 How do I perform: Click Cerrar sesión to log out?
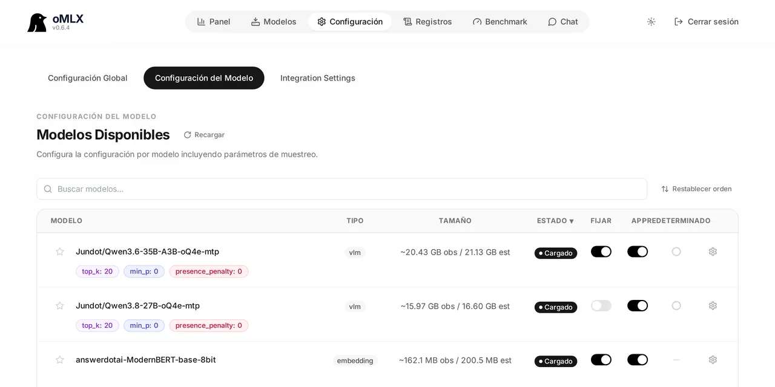[x=707, y=22]
